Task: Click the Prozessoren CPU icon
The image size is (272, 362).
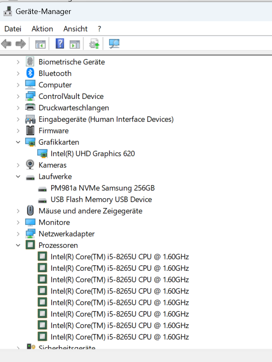Action: 30,245
